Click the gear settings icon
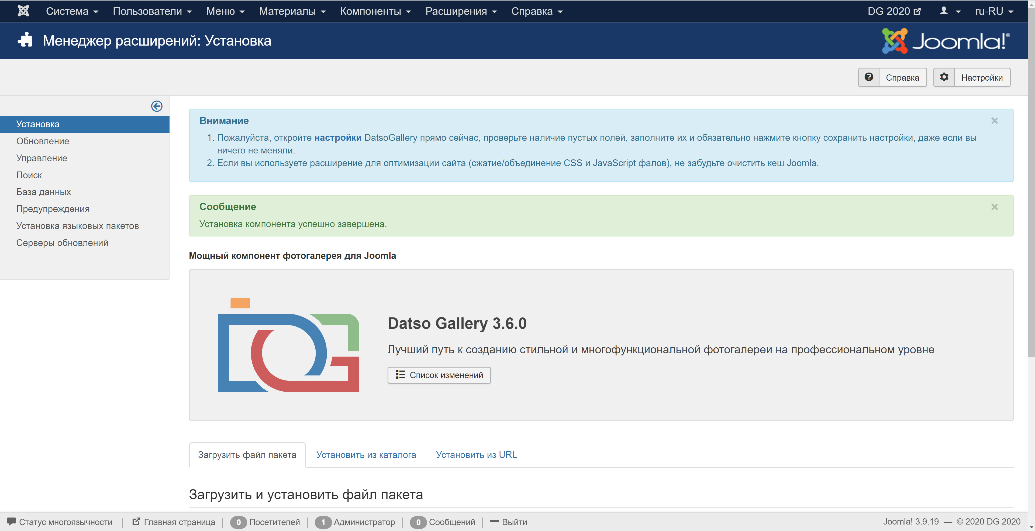 pyautogui.click(x=944, y=77)
